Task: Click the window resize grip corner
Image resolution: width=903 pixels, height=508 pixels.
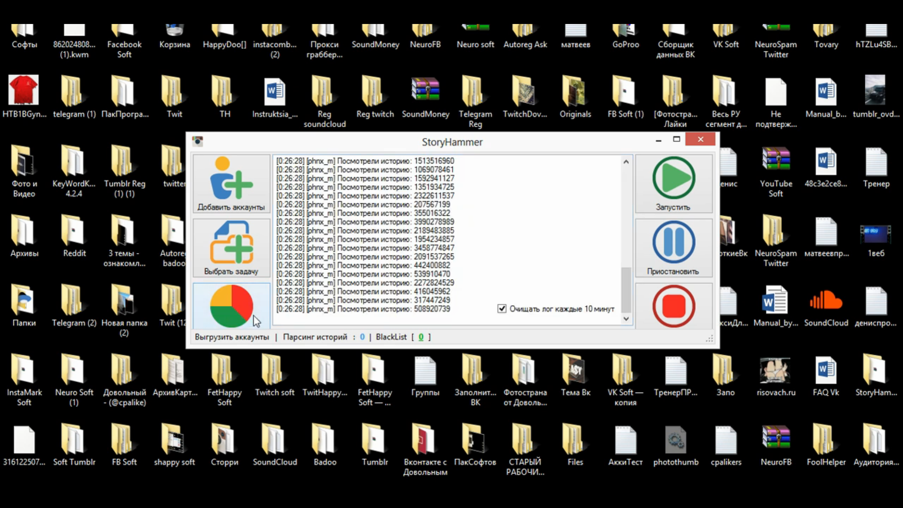Action: (709, 339)
